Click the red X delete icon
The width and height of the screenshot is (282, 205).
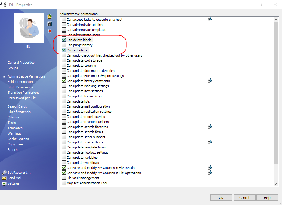50,31
